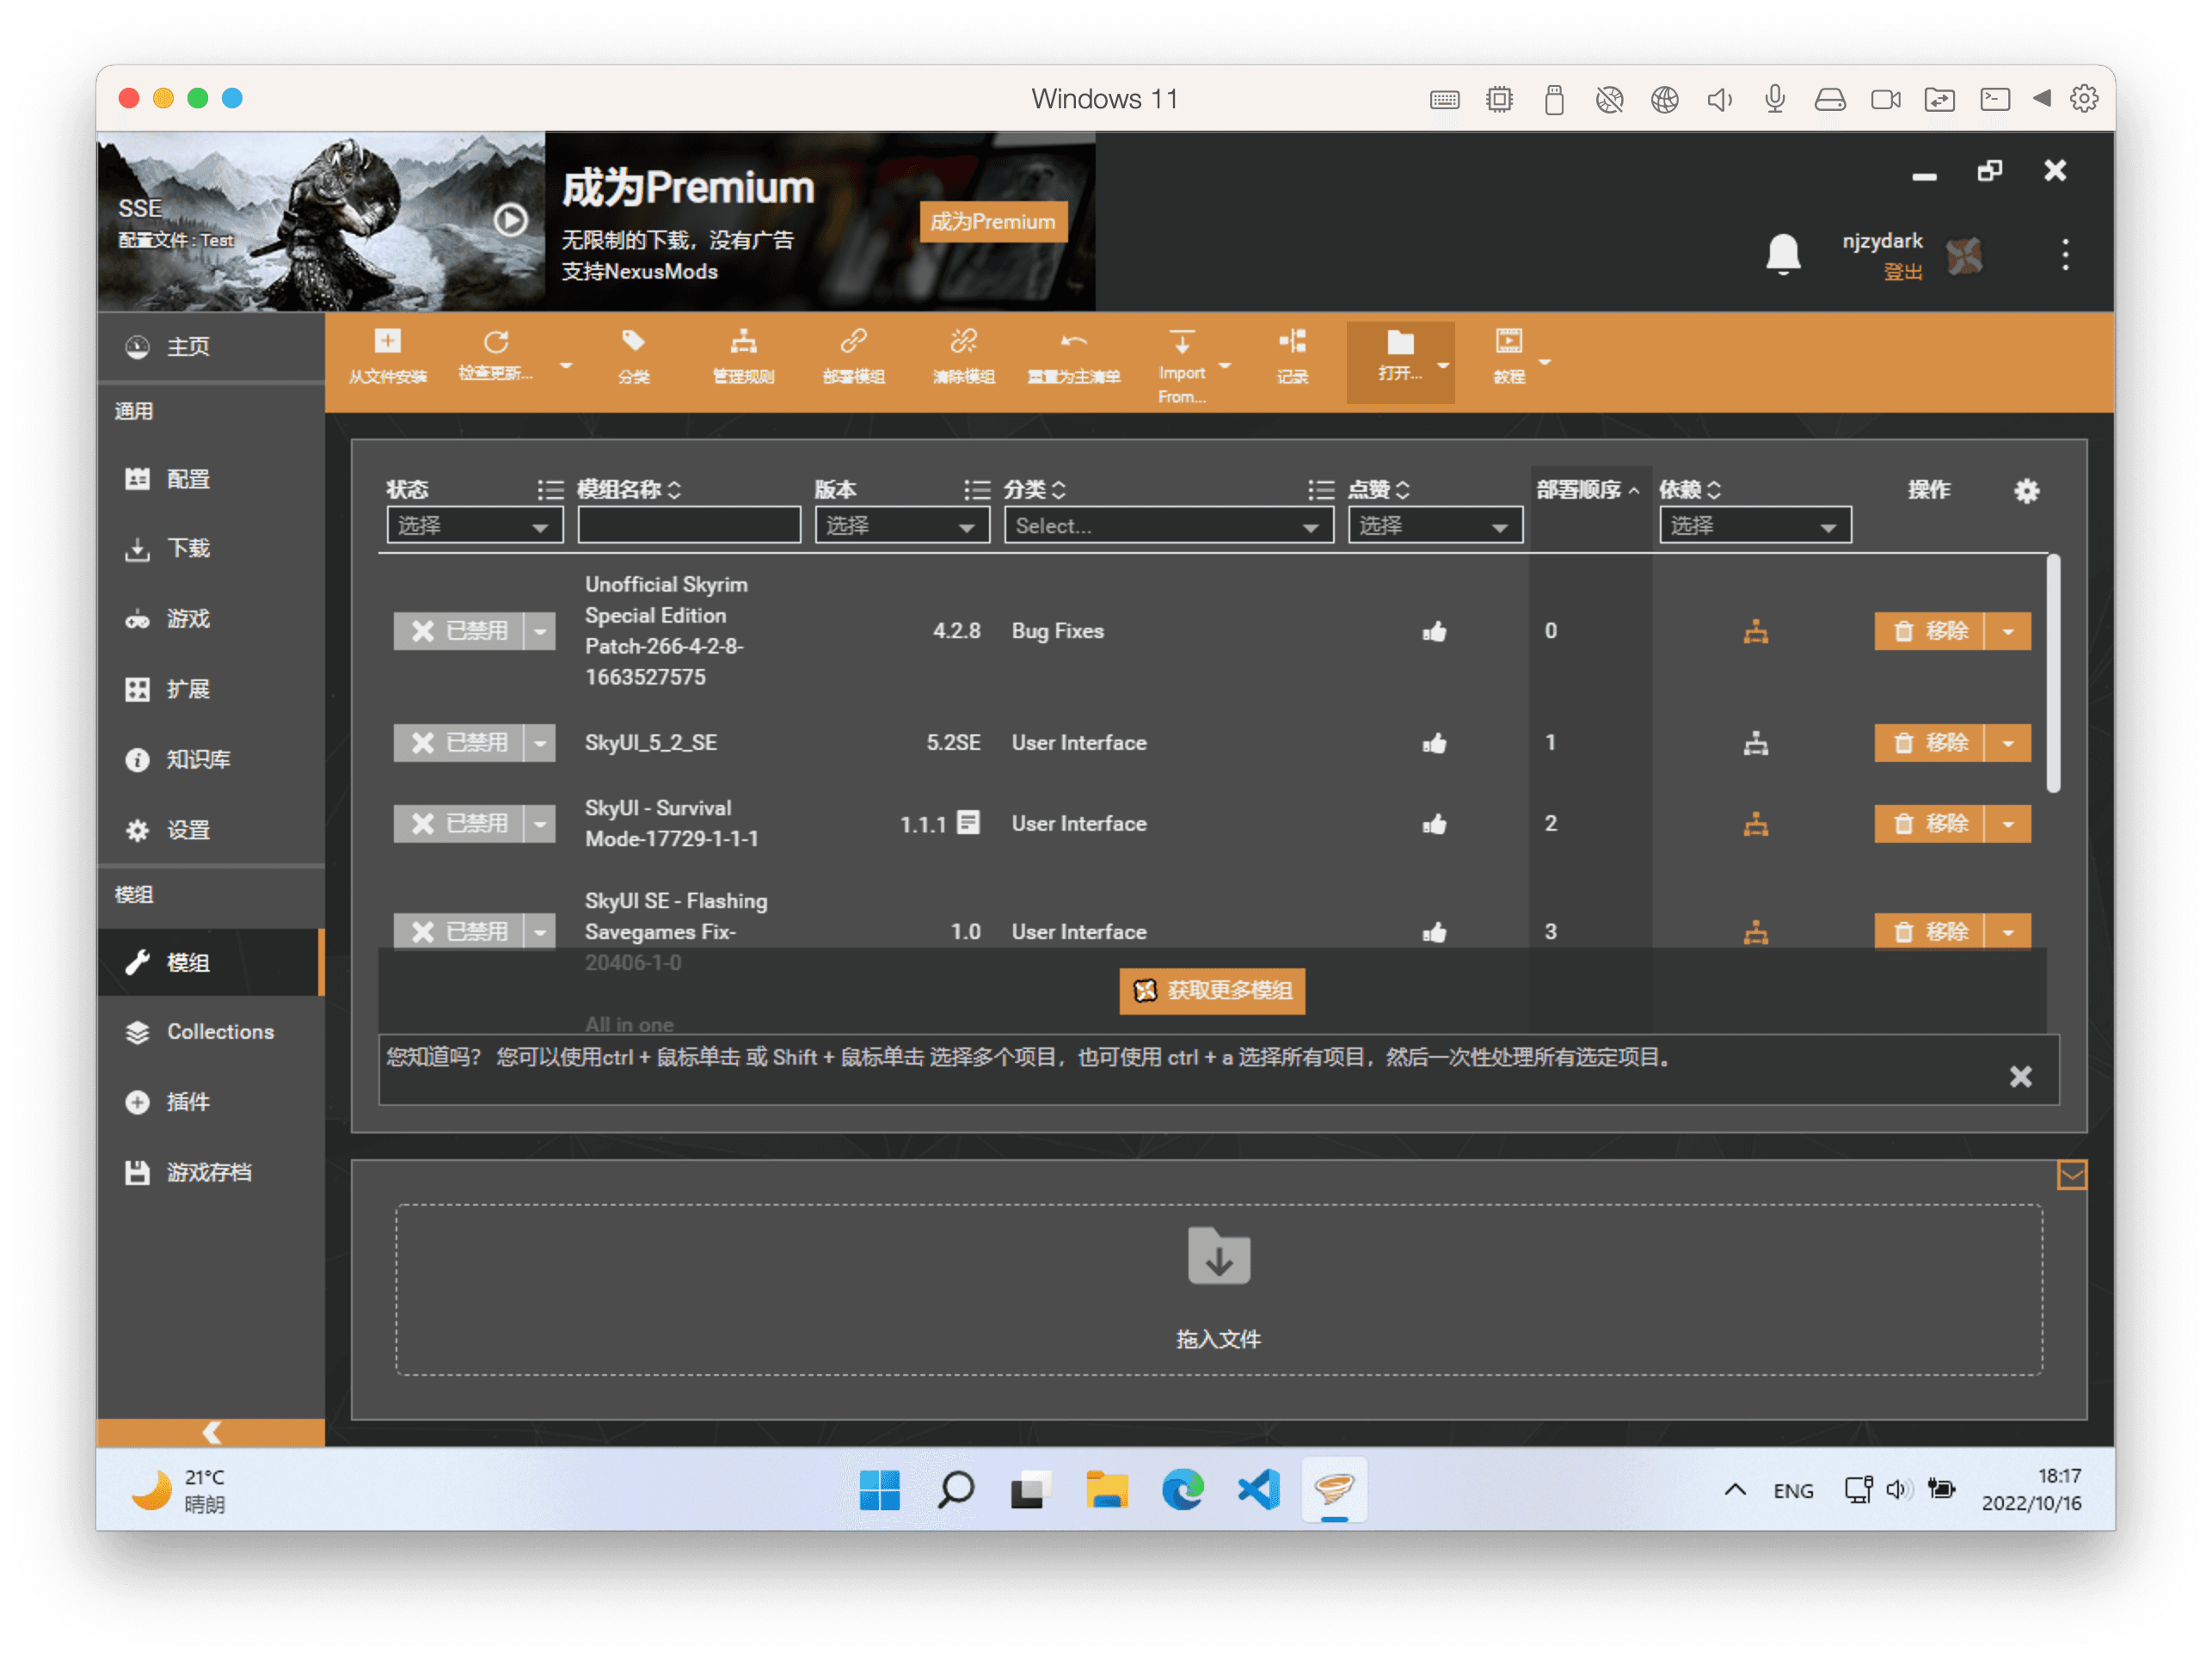
Task: Click thumbs-up endorse icon for SkyUI_5_2_SE
Action: click(1434, 743)
